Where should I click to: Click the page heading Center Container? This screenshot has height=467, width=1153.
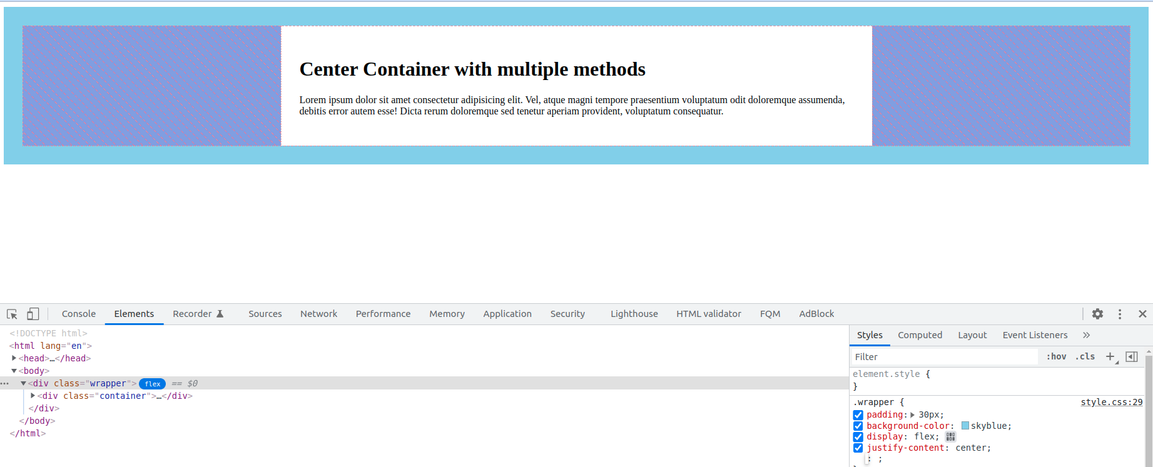(472, 69)
